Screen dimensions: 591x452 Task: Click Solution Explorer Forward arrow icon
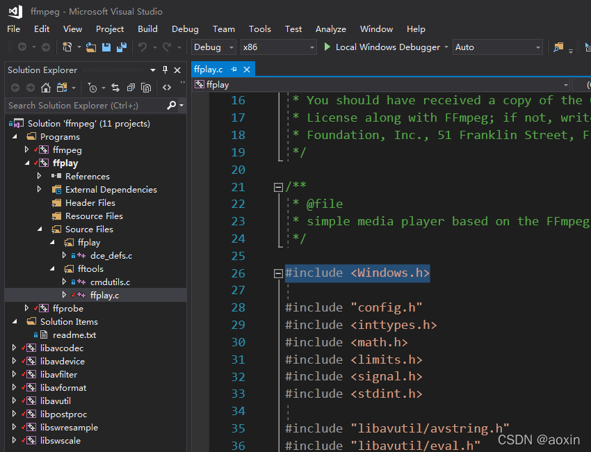[x=31, y=88]
